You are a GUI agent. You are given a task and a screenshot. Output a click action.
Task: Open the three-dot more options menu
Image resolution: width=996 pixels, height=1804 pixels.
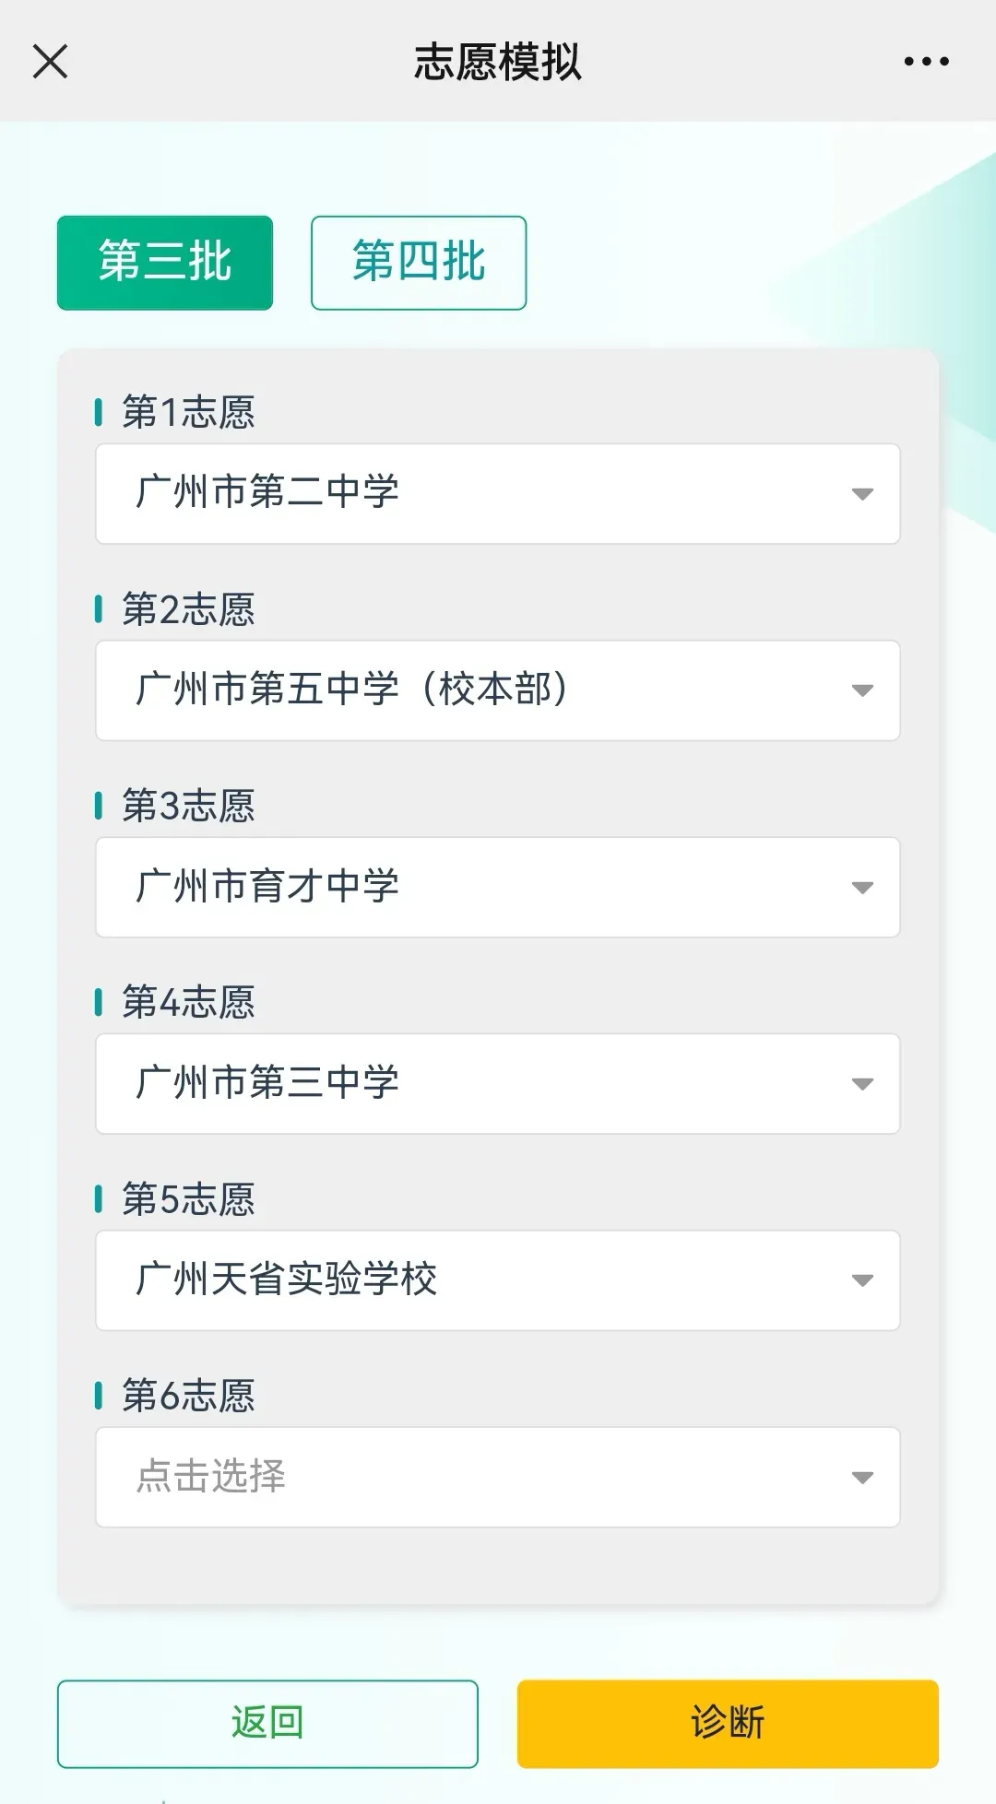pyautogui.click(x=926, y=62)
